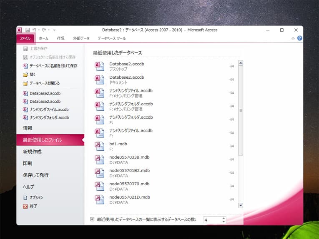Minimize ribbon with the caret arrow
Screen dimensions: 319x239
tap(293, 38)
